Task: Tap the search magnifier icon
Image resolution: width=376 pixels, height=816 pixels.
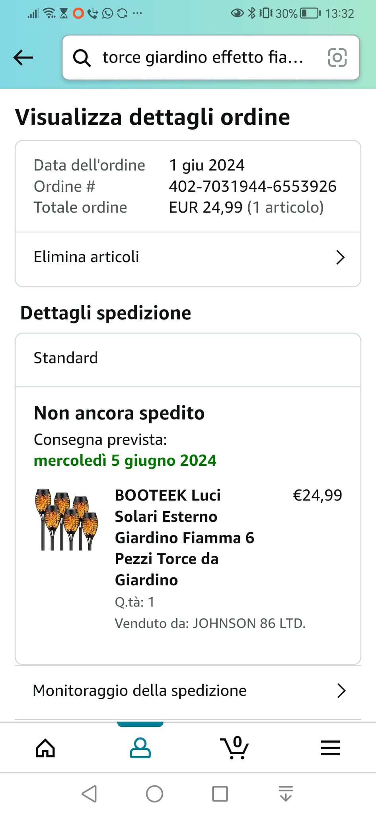Action: (82, 58)
